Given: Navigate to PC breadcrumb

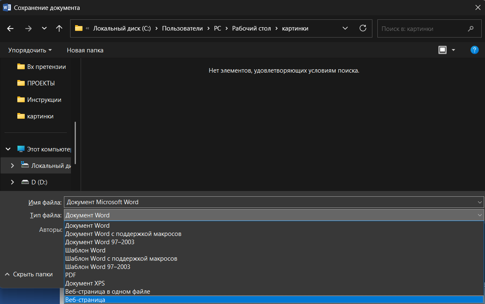Looking at the screenshot, I should (217, 28).
